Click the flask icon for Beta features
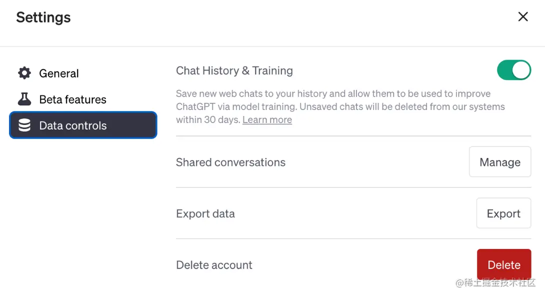Image resolution: width=545 pixels, height=297 pixels. pos(24,99)
